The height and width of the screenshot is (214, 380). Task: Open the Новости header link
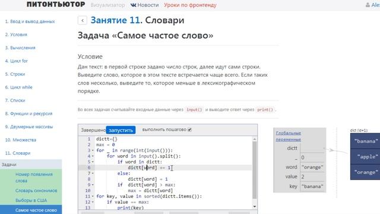click(148, 5)
